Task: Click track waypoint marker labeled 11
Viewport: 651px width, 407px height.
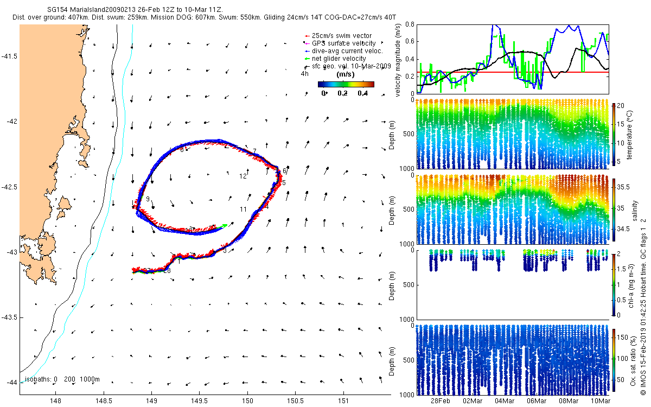Action: tap(244, 209)
